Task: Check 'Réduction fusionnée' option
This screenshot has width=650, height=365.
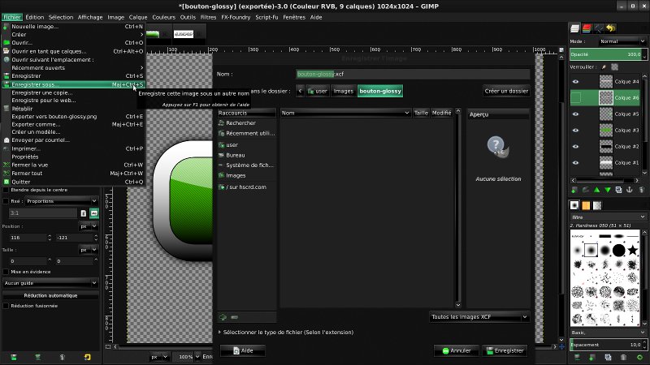Action: (x=6, y=306)
